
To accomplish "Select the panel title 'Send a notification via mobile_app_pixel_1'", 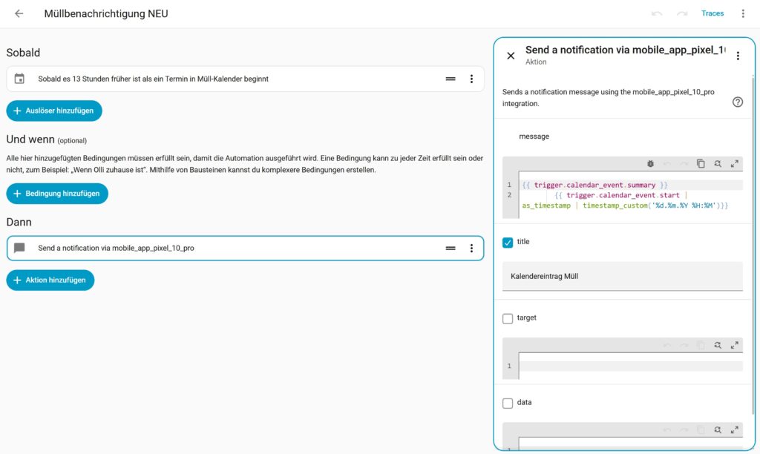I will coord(625,50).
